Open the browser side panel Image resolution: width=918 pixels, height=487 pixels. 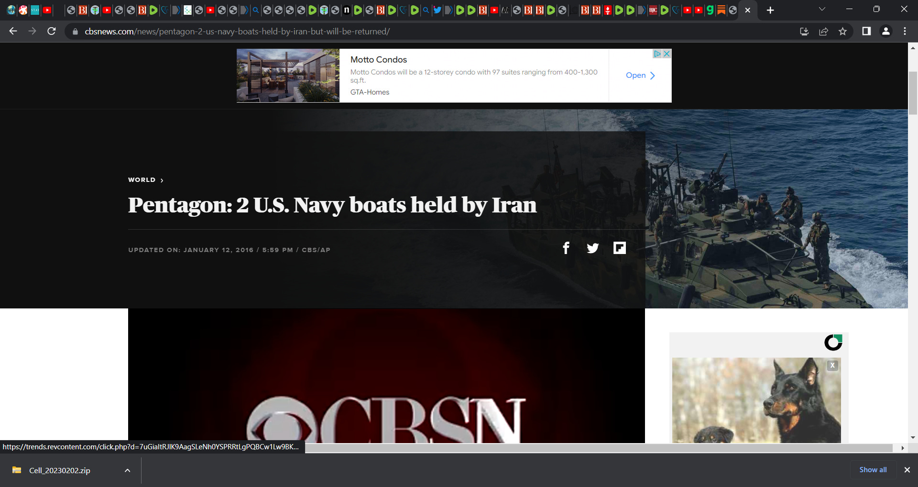(x=866, y=31)
